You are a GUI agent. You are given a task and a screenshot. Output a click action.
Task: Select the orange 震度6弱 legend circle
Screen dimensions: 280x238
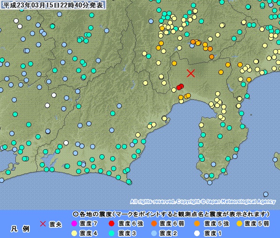154,224
